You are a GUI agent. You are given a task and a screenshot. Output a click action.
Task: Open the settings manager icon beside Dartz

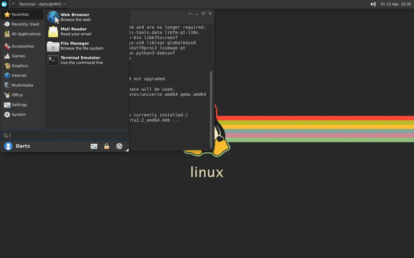94,146
